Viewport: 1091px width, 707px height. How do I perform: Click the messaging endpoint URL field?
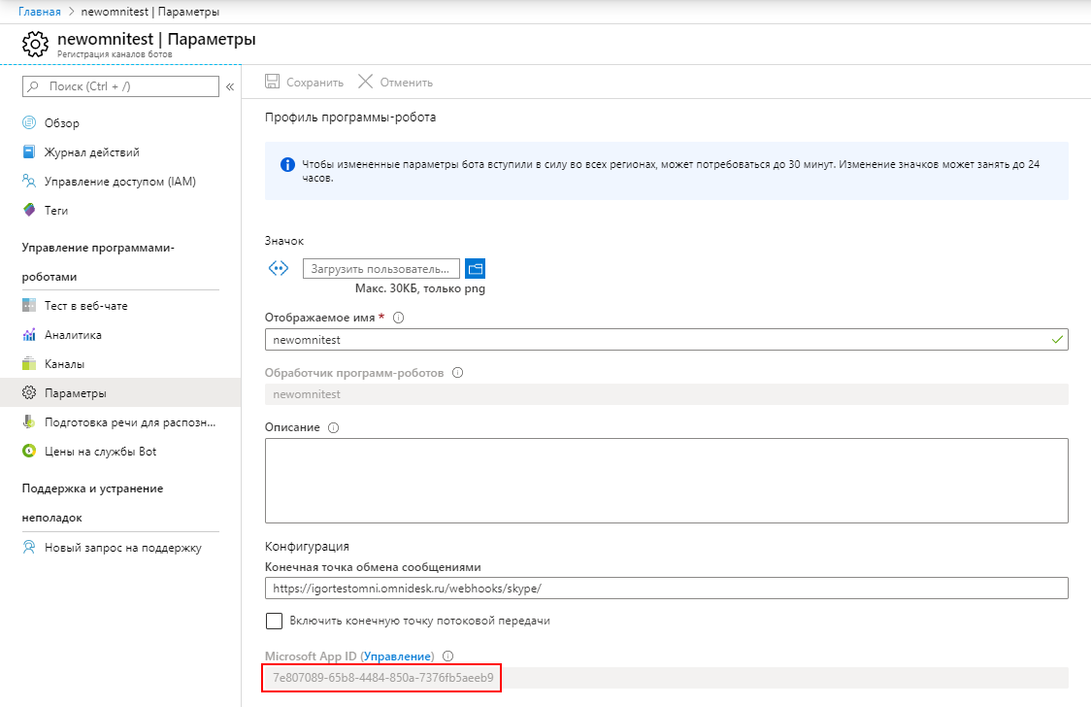(x=667, y=588)
